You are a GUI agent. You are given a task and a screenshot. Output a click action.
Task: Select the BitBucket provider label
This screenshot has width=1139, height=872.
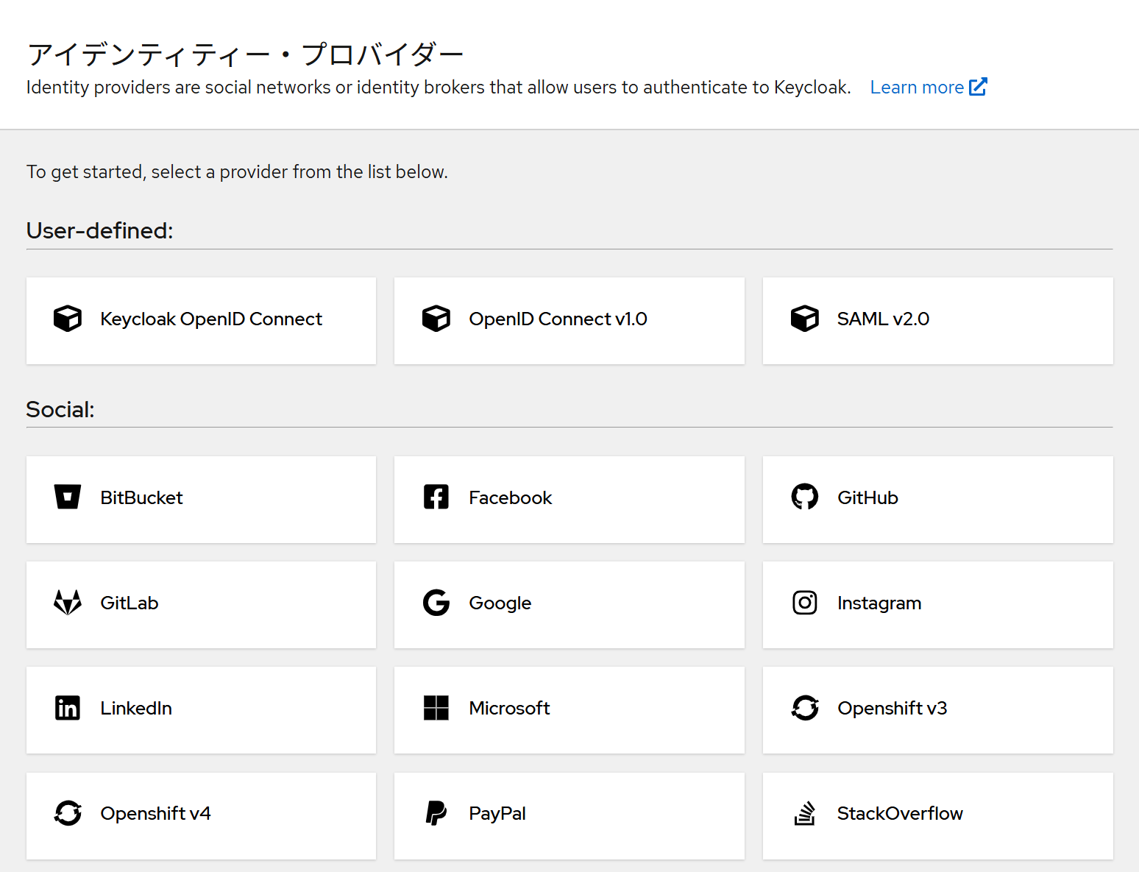click(141, 497)
